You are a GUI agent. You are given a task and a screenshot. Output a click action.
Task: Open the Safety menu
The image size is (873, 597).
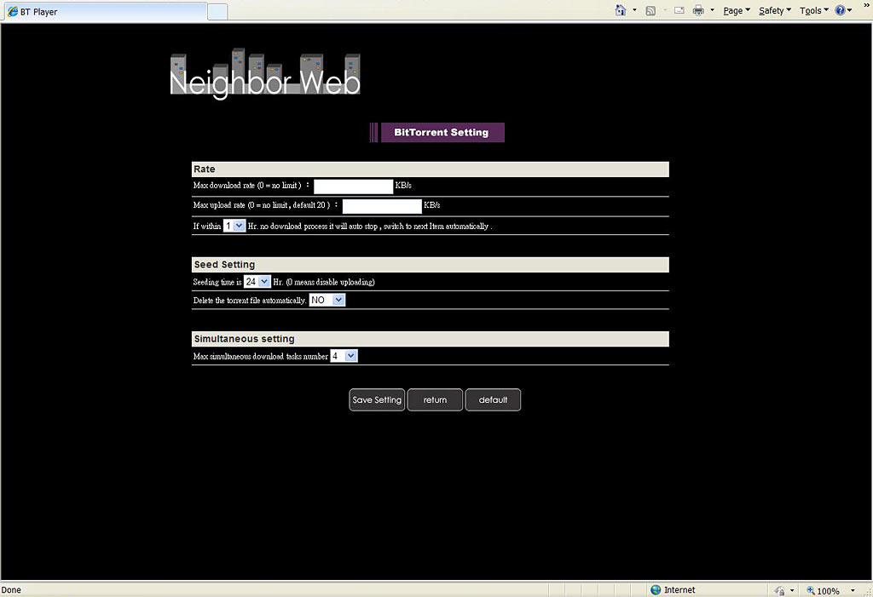(775, 10)
